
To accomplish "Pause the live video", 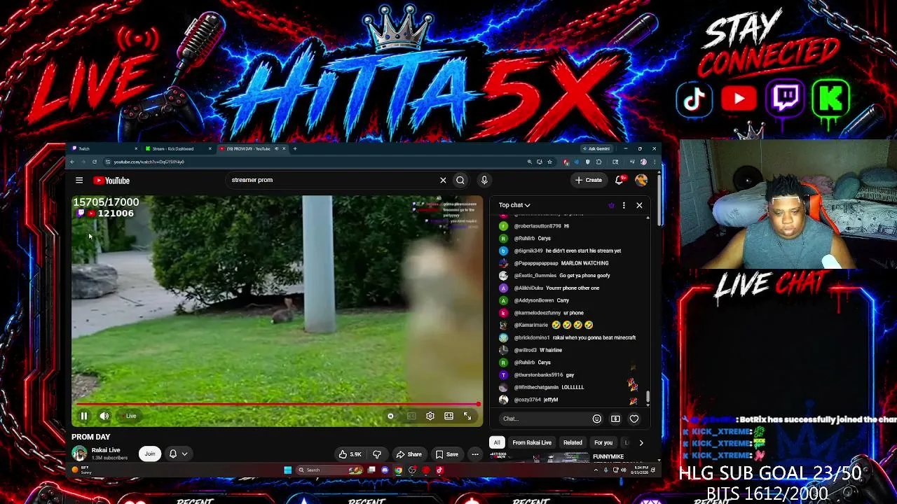I will coord(84,416).
